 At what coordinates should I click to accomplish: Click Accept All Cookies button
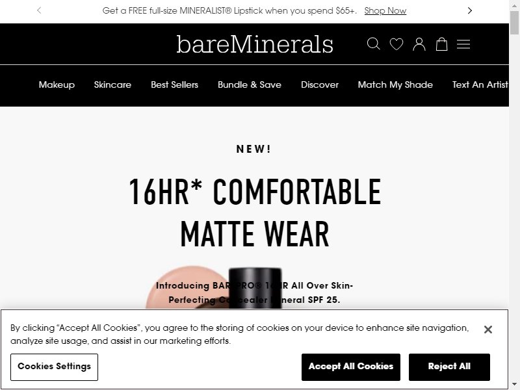[351, 367]
